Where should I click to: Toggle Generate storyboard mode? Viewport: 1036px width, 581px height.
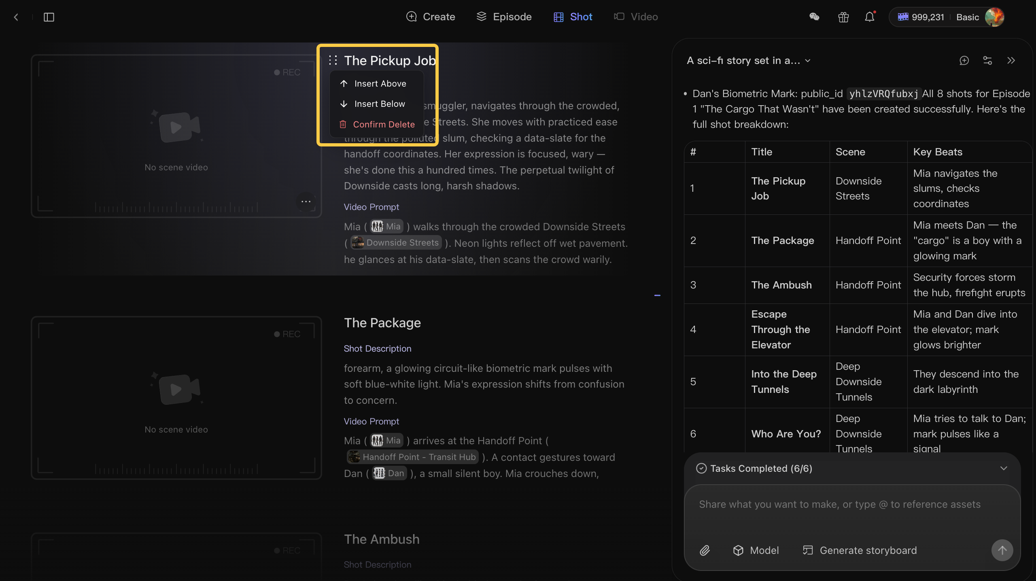[x=860, y=550]
